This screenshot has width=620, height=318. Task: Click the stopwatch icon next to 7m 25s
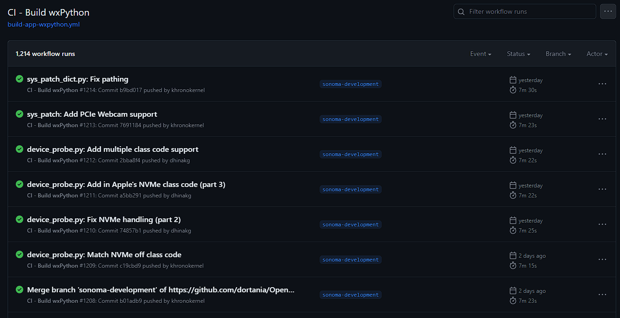513,230
